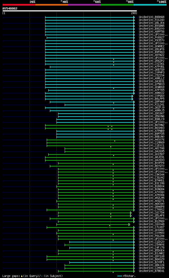Select the UniRef100_P21241 entry
This screenshot has height=278, width=169.
coord(152,105)
